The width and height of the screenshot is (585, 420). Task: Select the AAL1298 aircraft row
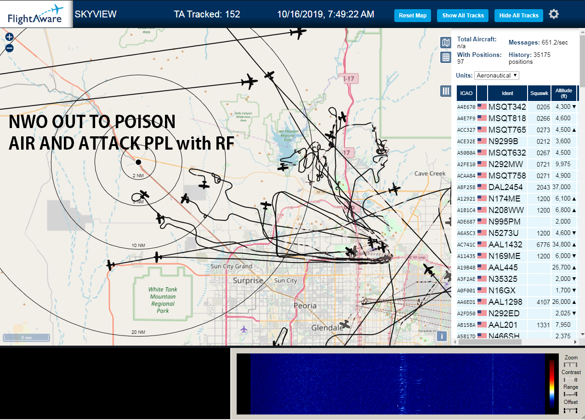(x=517, y=302)
